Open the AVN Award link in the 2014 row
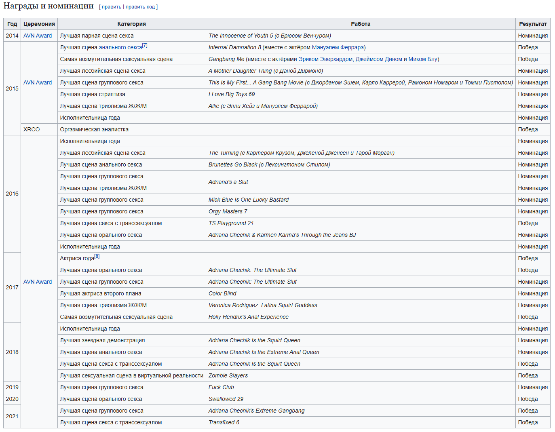Viewport: 555px width, 432px height. tap(38, 36)
